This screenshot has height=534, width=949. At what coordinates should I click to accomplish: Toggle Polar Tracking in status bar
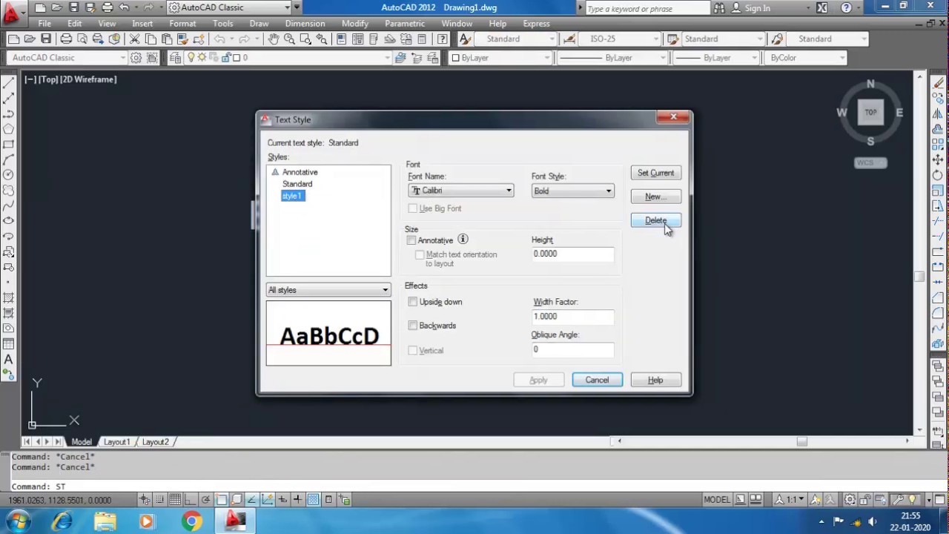point(205,500)
